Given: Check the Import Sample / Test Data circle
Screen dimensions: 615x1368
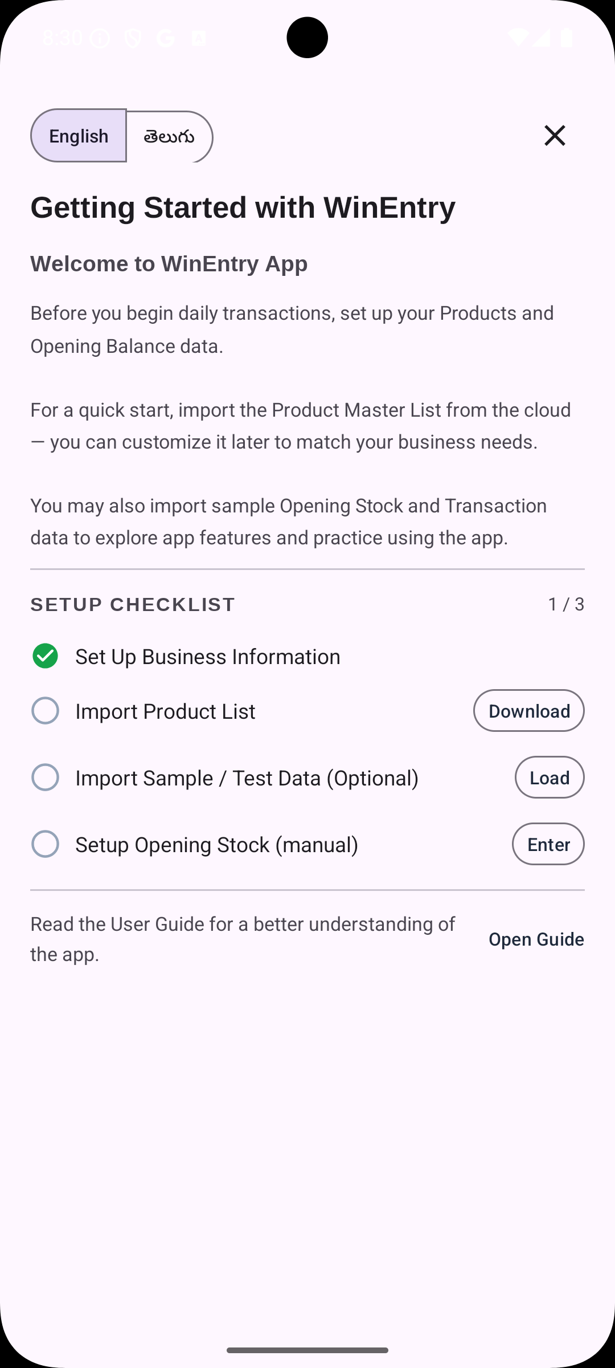Looking at the screenshot, I should click(46, 777).
